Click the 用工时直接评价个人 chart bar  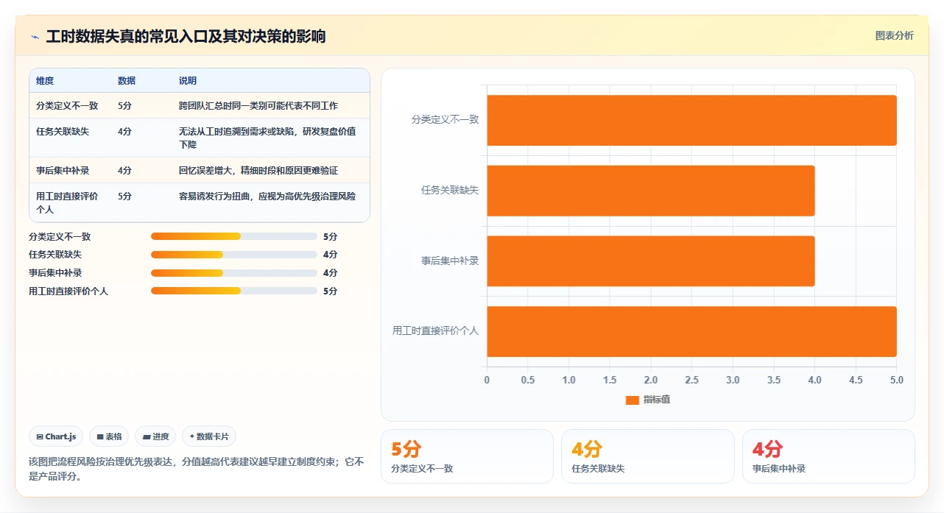pyautogui.click(x=691, y=331)
